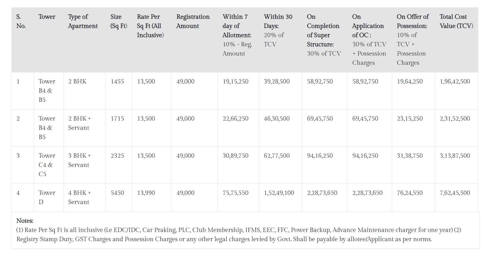This screenshot has width=491, height=256.
Task: Click the 1455 size value
Action: pyautogui.click(x=117, y=81)
